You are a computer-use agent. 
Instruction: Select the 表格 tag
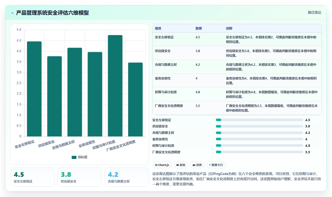click(x=181, y=165)
